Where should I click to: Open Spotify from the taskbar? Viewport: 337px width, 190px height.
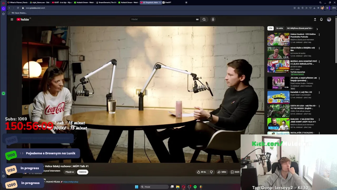[x=195, y=187]
